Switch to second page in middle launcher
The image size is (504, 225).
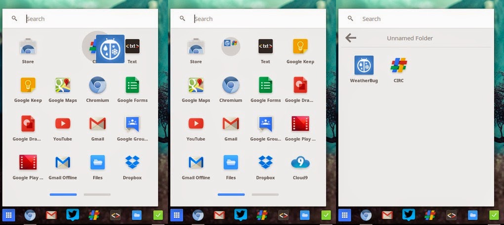265,194
